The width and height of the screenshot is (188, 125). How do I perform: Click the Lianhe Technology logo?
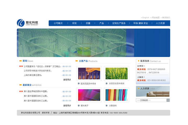[27, 23]
